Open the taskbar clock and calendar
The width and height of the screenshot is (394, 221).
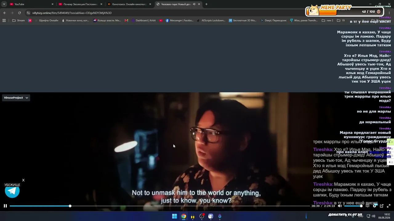pyautogui.click(x=384, y=216)
